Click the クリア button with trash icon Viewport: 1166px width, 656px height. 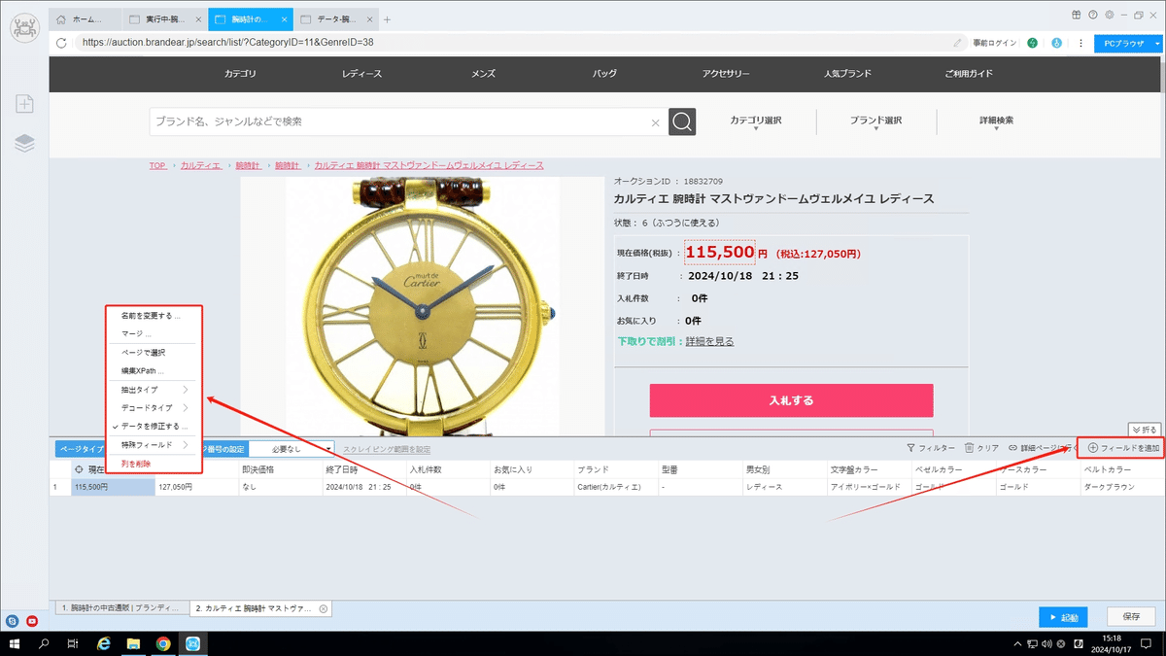click(981, 448)
